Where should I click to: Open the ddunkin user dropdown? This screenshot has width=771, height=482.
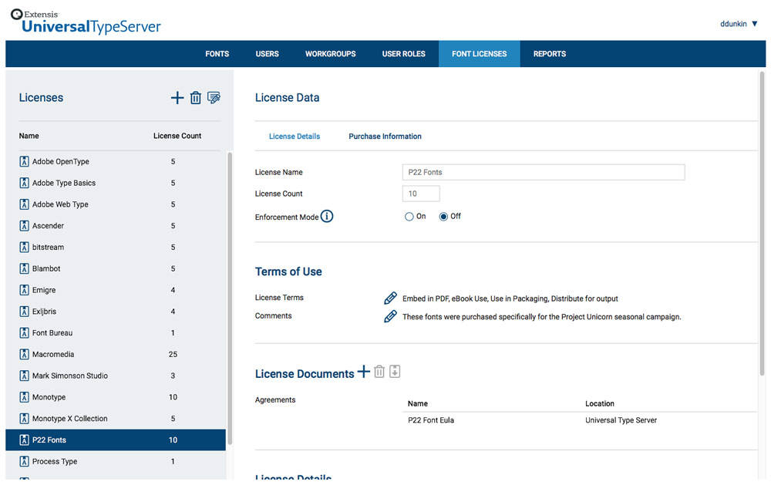click(739, 24)
